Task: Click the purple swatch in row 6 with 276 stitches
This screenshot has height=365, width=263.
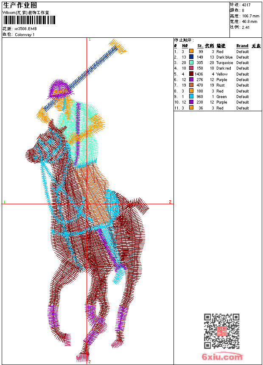Action: (191, 79)
